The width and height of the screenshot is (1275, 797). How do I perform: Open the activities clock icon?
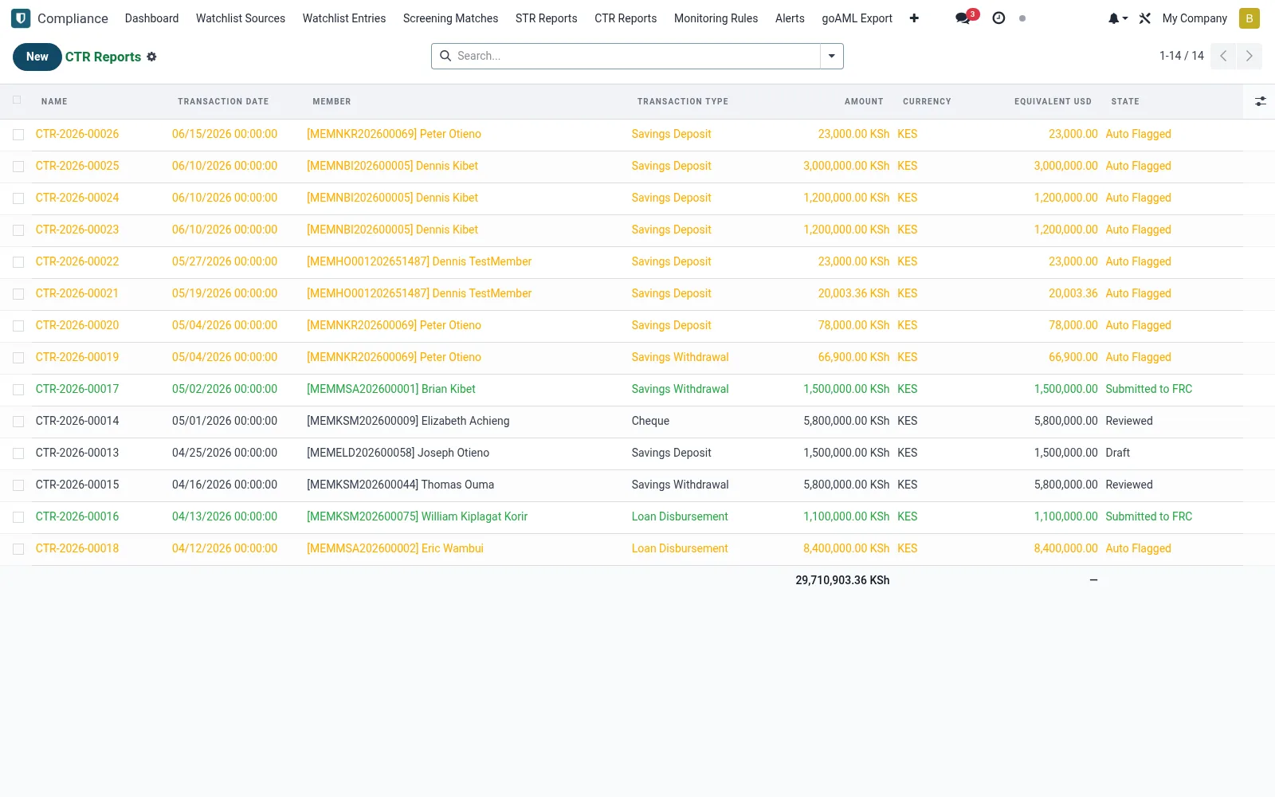998,18
